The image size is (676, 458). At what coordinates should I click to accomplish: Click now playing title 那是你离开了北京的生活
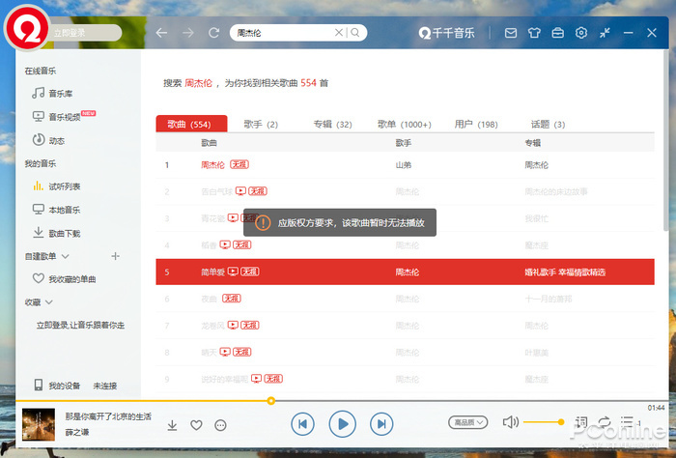click(x=108, y=416)
